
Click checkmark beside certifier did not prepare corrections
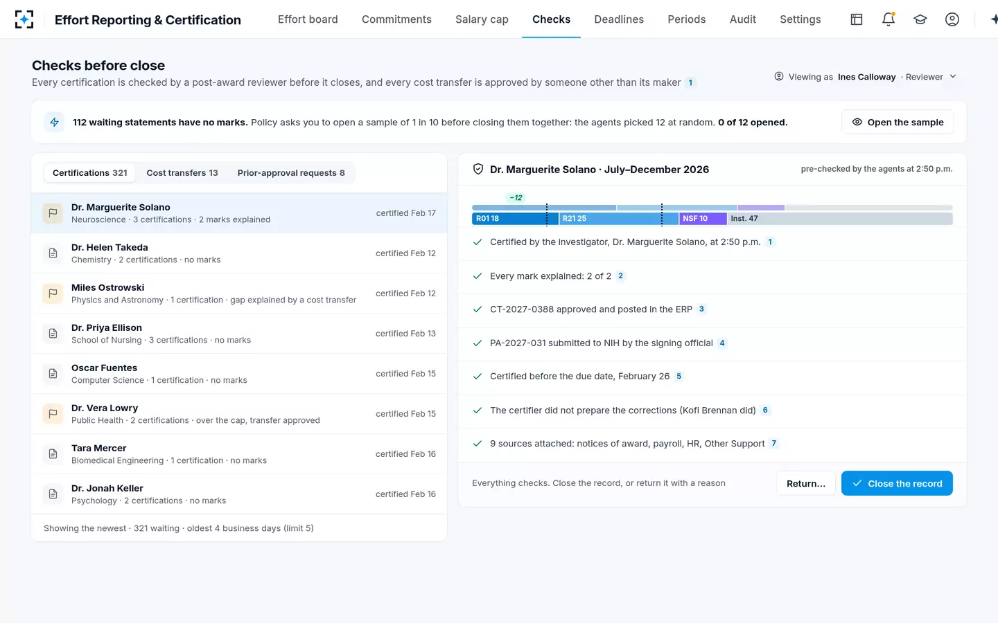pyautogui.click(x=478, y=410)
